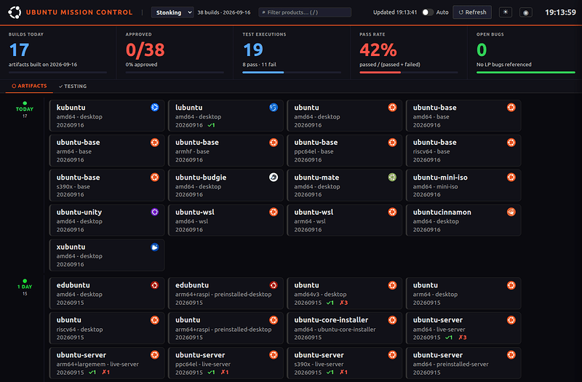Click the Ubuntu logo on the ubuntu-base riscv64 card
582x382 pixels.
tap(511, 142)
